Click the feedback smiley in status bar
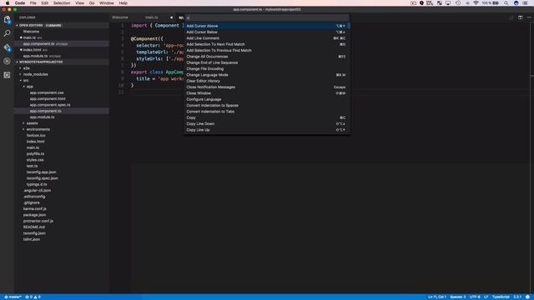Screen dimensions: 534x300 [x=527, y=297]
